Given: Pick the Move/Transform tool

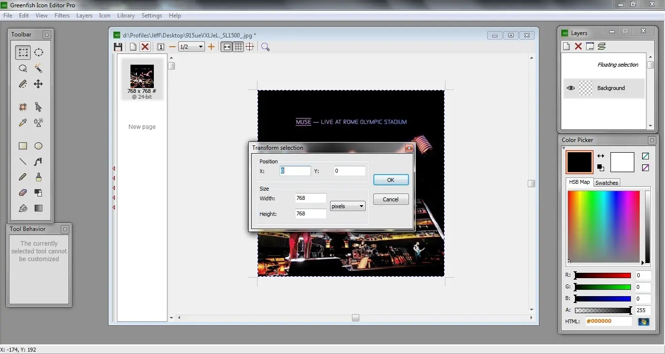Looking at the screenshot, I should (38, 84).
